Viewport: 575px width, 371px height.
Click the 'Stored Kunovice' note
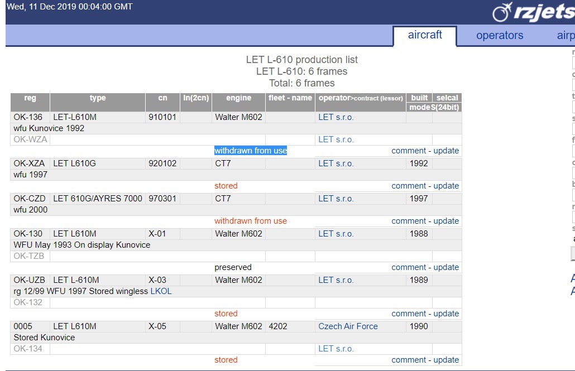coord(44,338)
